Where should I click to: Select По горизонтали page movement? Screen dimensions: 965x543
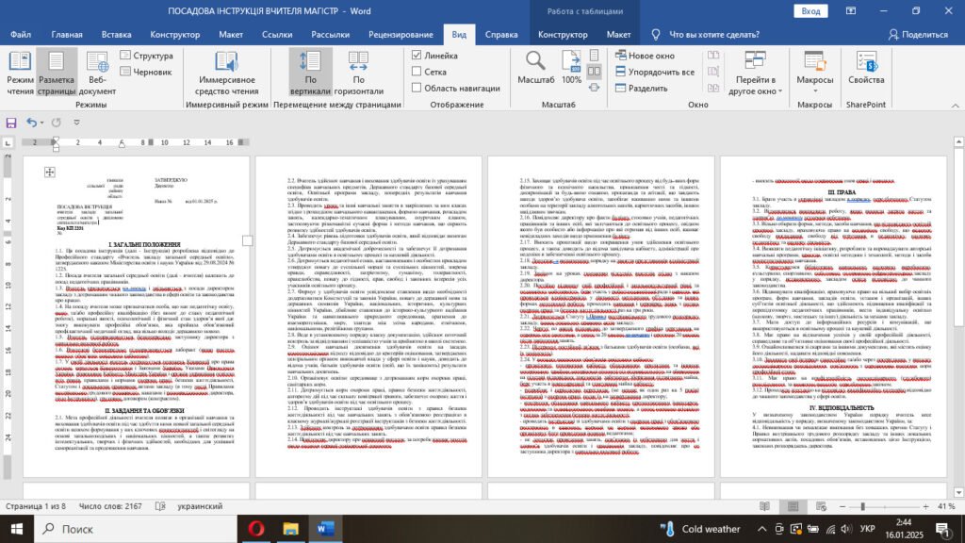358,73
